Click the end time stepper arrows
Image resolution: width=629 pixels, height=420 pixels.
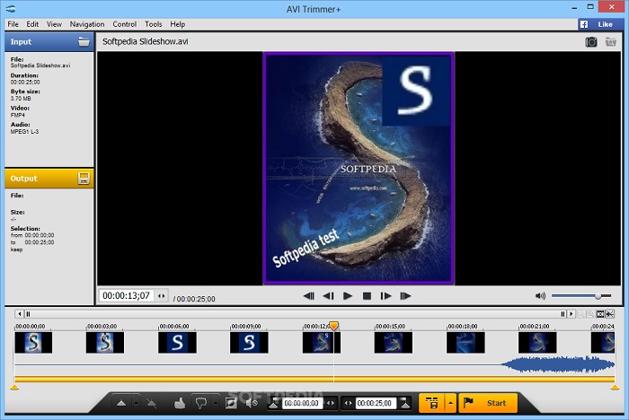[348, 403]
